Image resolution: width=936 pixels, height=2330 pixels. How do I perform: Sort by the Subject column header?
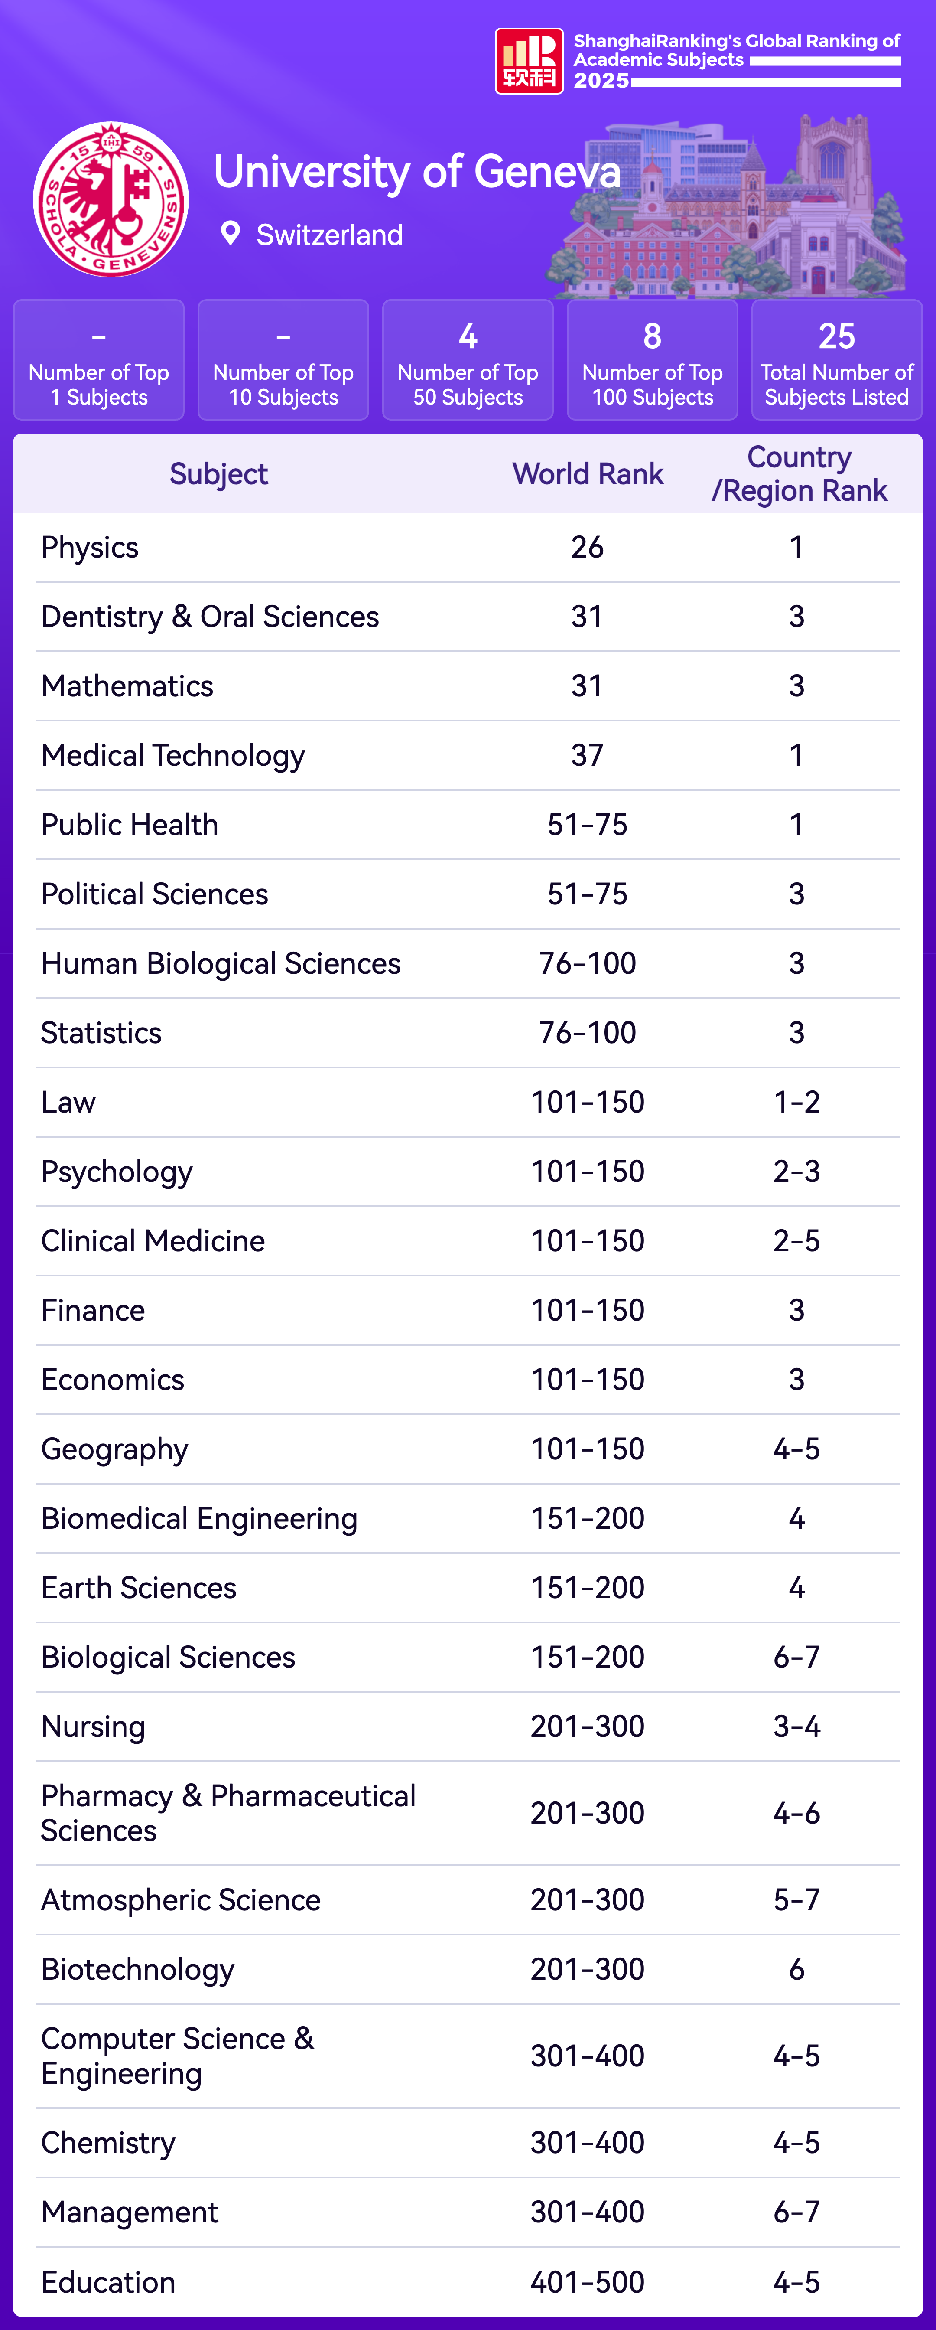coord(219,474)
